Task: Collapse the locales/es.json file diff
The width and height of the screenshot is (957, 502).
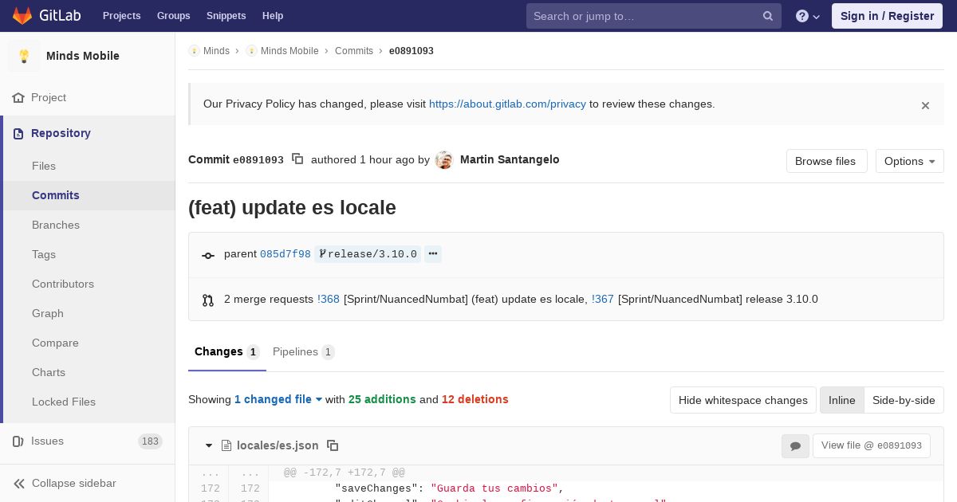Action: [x=209, y=445]
